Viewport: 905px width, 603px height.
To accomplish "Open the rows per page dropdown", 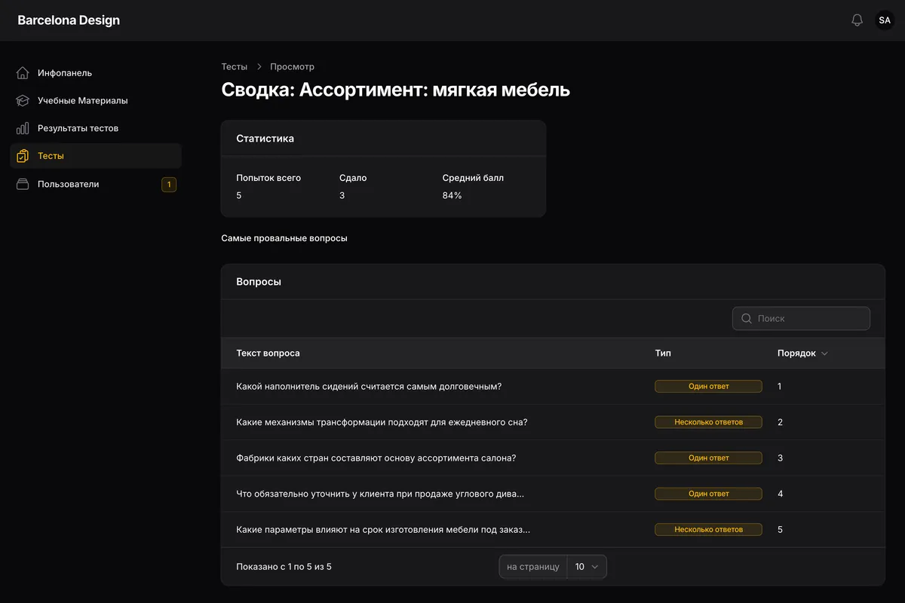I will tap(586, 567).
